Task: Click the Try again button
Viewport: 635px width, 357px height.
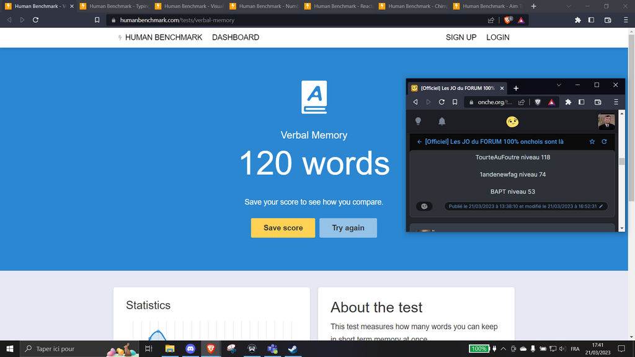Action: pyautogui.click(x=348, y=228)
